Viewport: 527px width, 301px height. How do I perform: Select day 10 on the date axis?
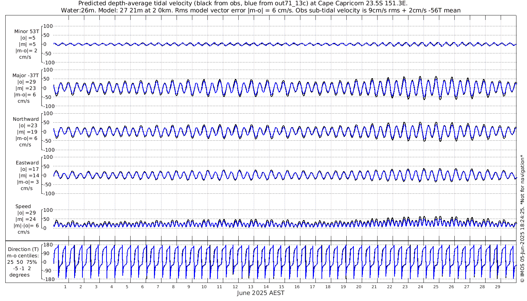coord(204,287)
